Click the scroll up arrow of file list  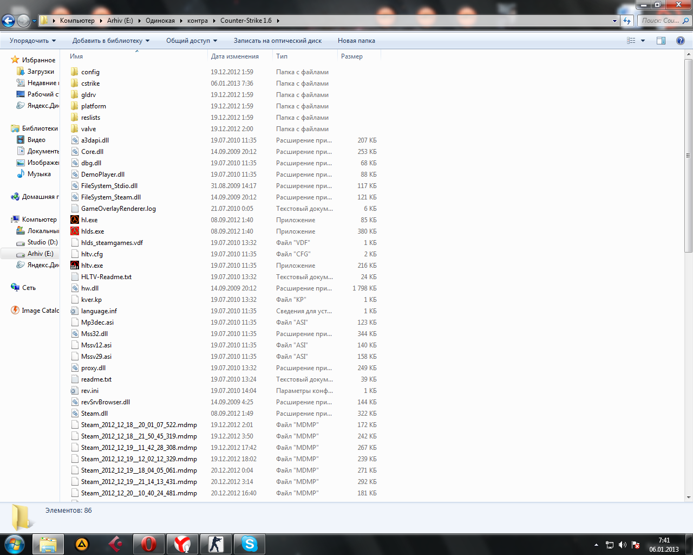689,54
